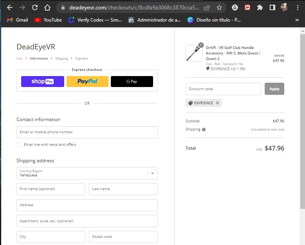Click the page vertical scrollbar

(303, 121)
